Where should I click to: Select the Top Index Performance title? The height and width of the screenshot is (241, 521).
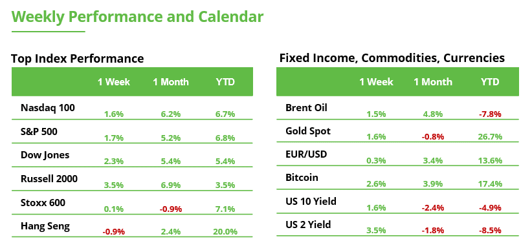coord(78,58)
